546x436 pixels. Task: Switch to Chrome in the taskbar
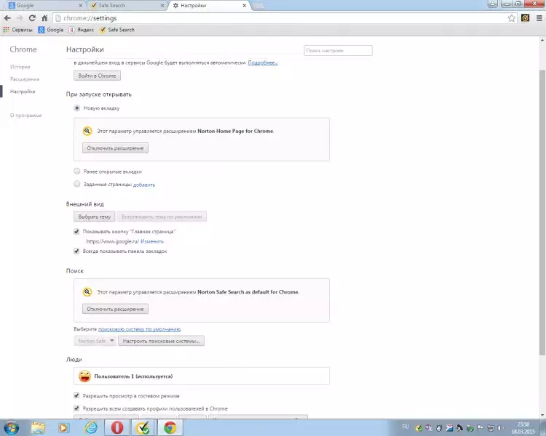click(x=170, y=427)
